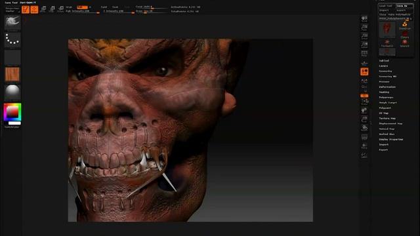
Task: Click the Rgb Intensity slider
Action: click(83, 12)
